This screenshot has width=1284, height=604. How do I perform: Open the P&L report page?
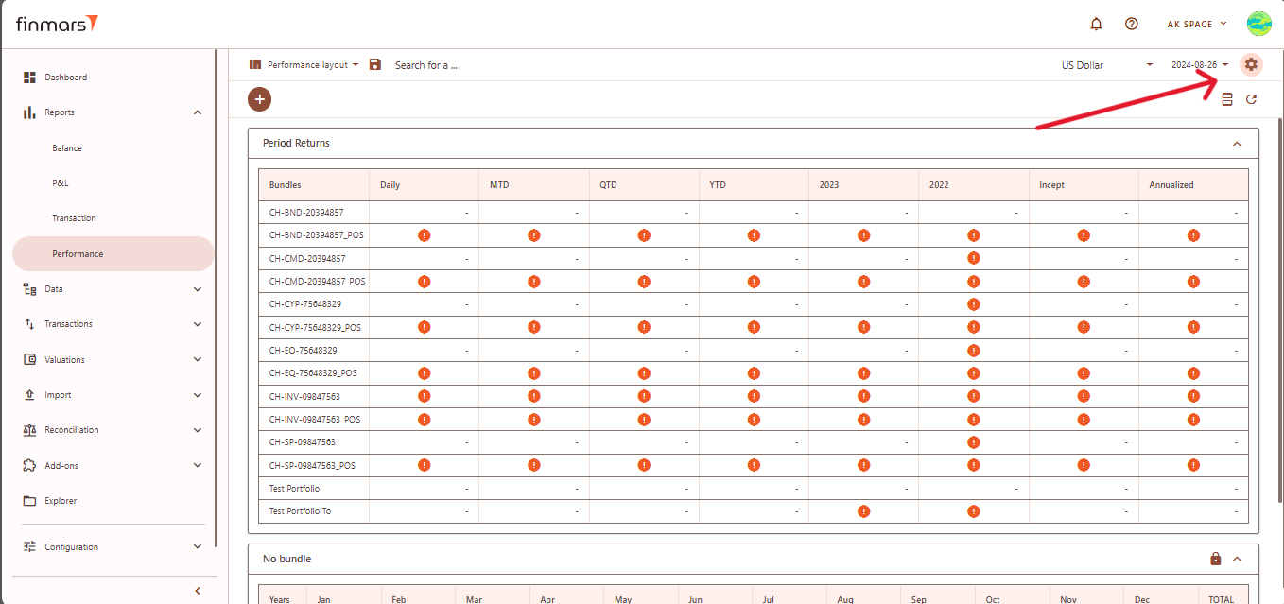point(61,183)
